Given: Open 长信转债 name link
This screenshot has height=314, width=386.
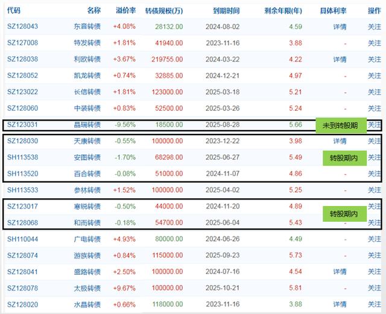Looking at the screenshot, I should [87, 92].
